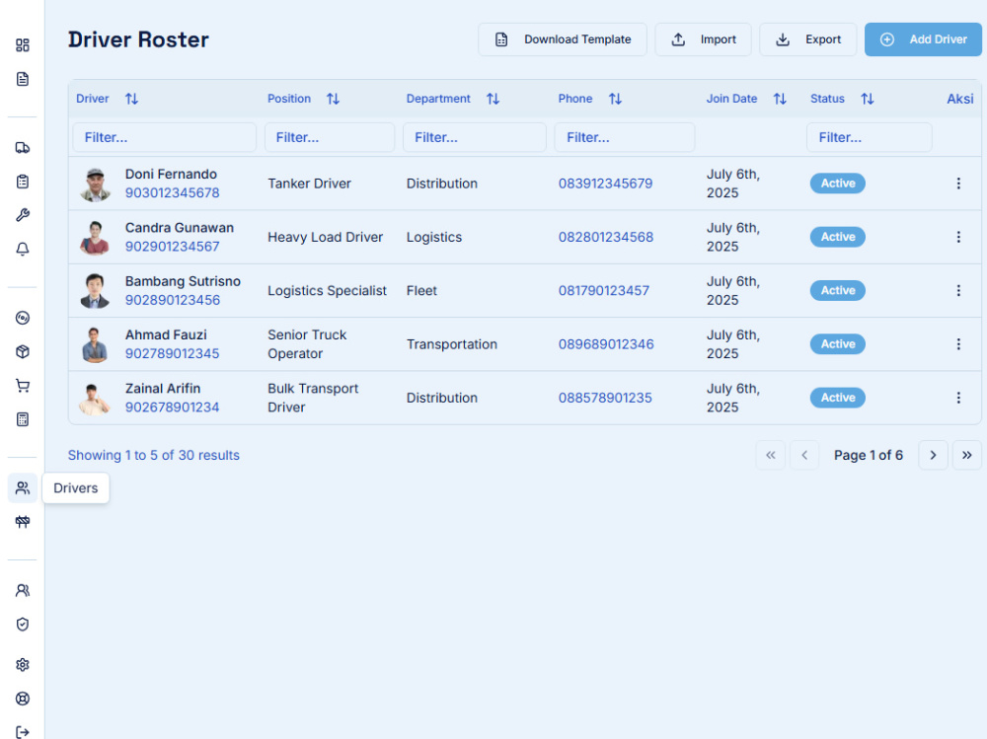Sort table by Driver column
The image size is (987, 739).
[131, 99]
